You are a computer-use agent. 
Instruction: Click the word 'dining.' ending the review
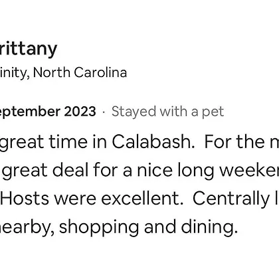tap(209, 227)
